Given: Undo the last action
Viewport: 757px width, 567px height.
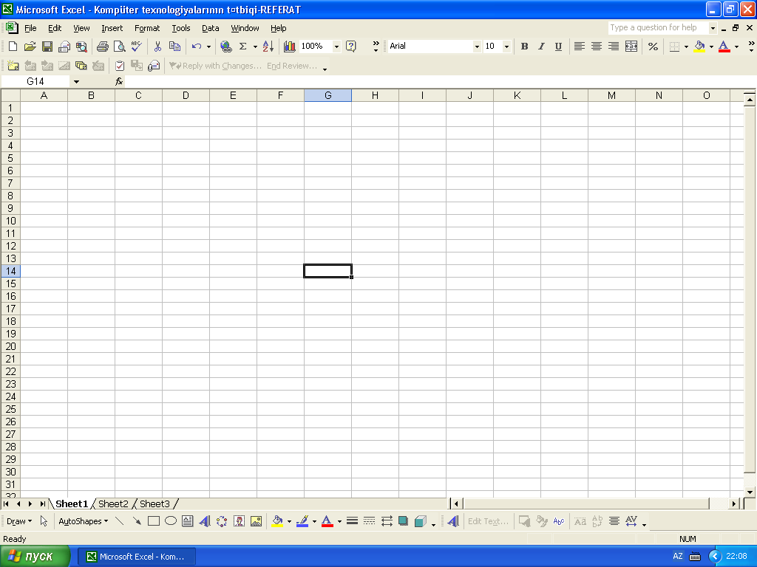Looking at the screenshot, I should point(197,47).
